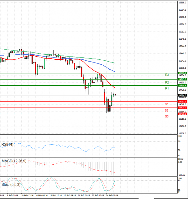This screenshot has height=199, width=188.
Task: Click the 9 Feb 01:16 time label
Action: [x=13, y=195]
